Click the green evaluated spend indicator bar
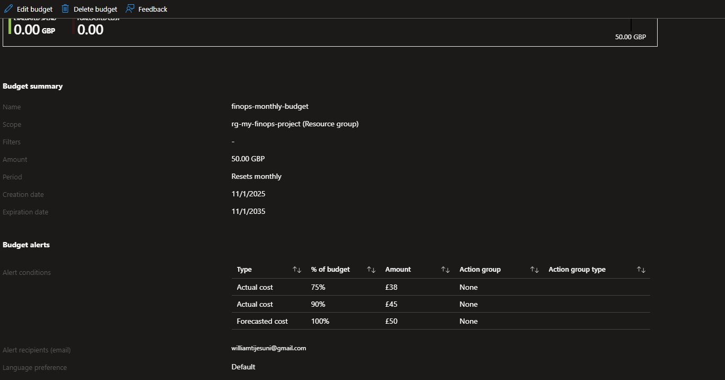Image resolution: width=725 pixels, height=380 pixels. pos(10,26)
